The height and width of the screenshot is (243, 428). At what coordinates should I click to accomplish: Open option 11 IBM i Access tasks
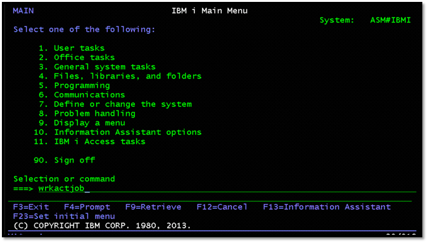[89, 142]
